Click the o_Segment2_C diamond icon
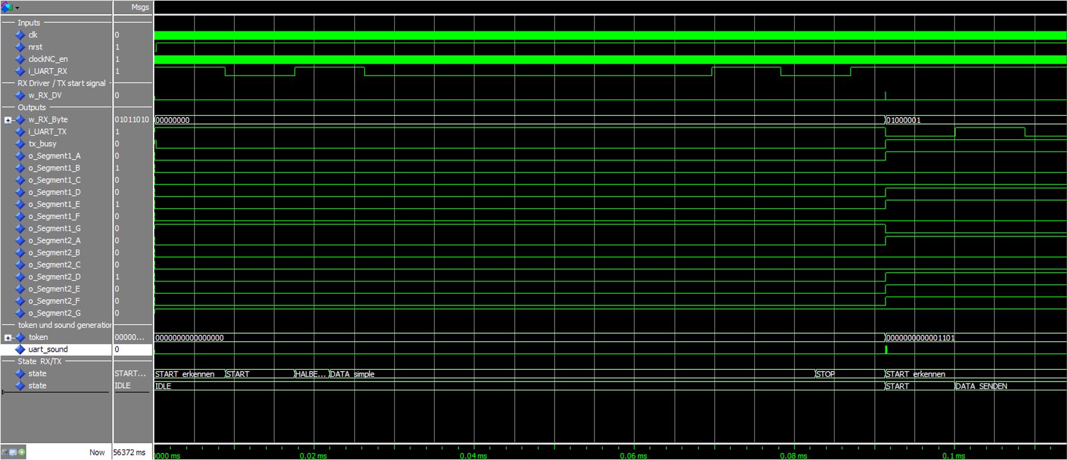Viewport: 1067px width, 460px height. click(x=20, y=265)
